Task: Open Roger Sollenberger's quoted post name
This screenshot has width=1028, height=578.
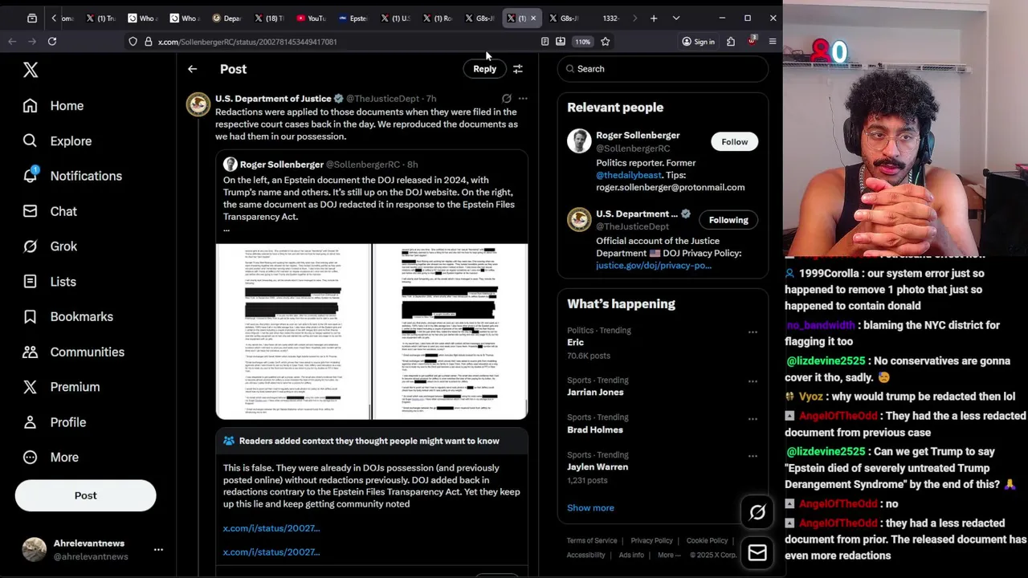Action: click(x=281, y=165)
